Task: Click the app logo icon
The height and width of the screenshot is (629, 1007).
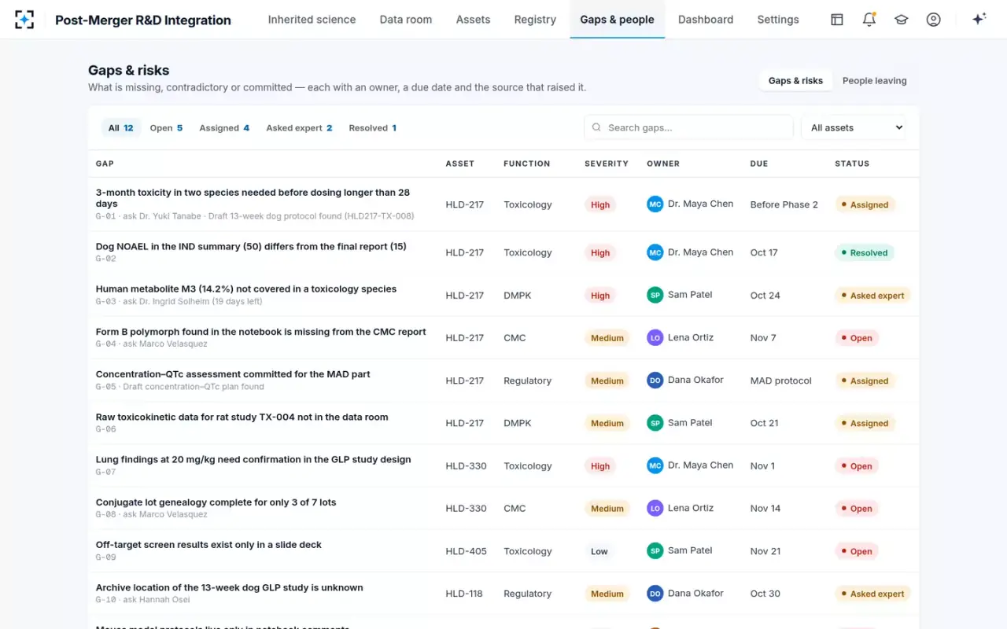Action: (x=24, y=20)
